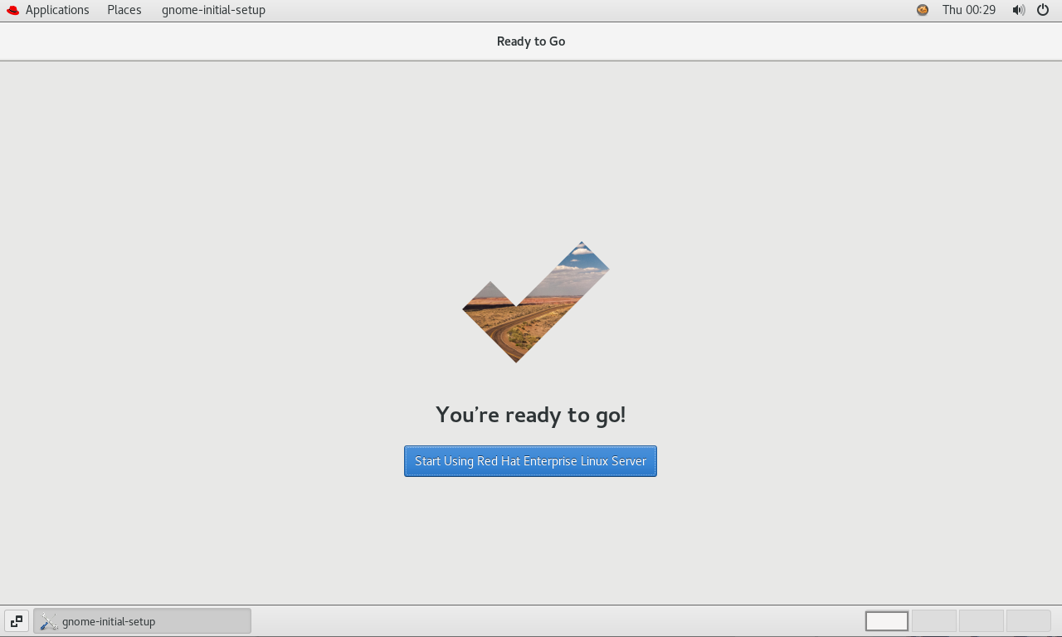Switch to the second workspace
Screen dimensions: 1062x637
pos(934,620)
